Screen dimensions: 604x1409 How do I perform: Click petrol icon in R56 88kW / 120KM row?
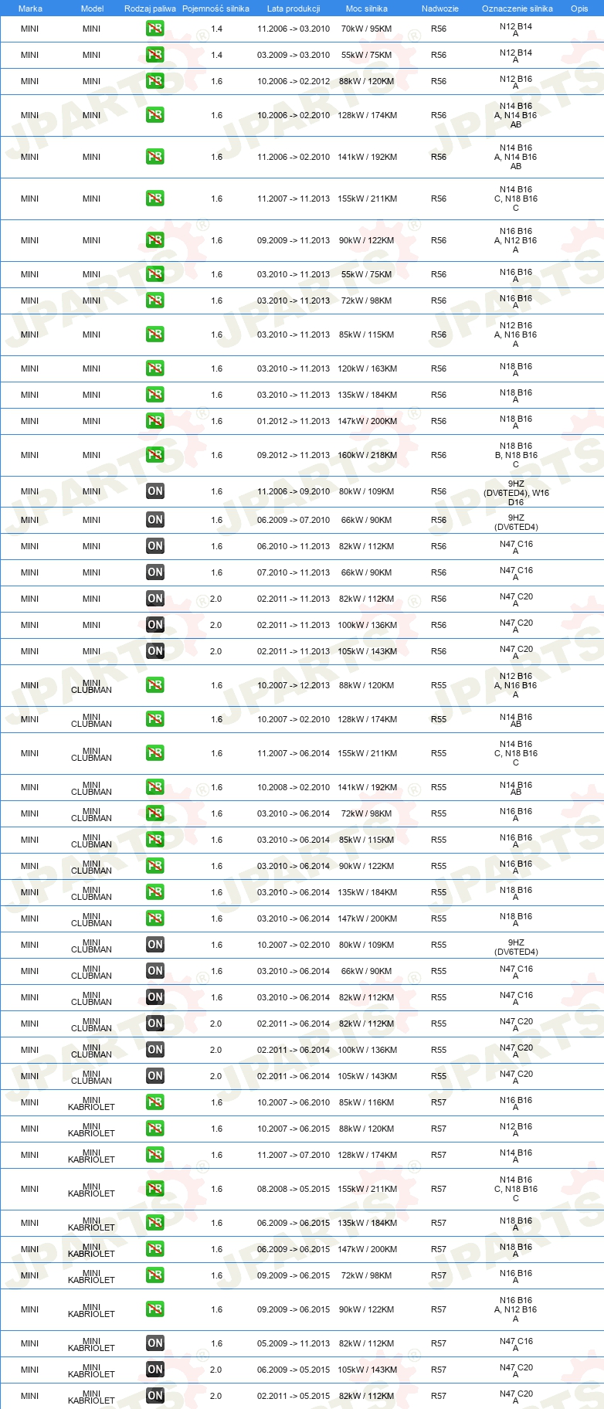pyautogui.click(x=155, y=81)
